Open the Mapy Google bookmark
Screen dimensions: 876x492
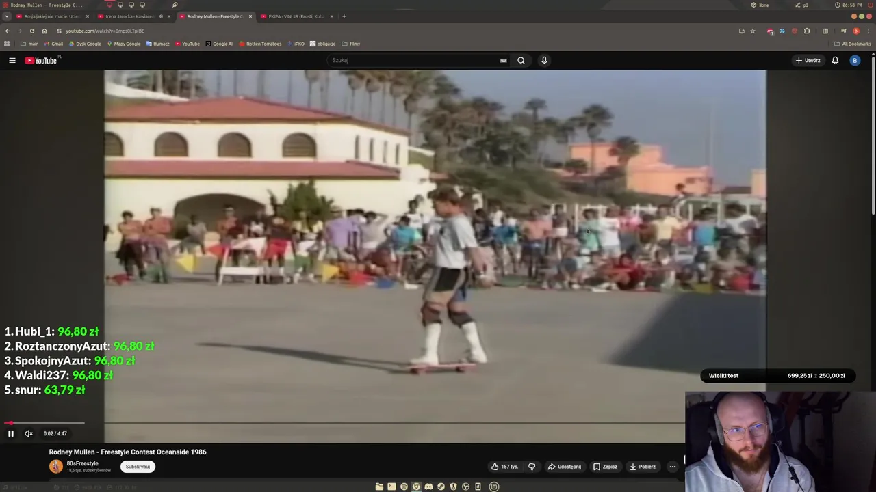point(123,44)
